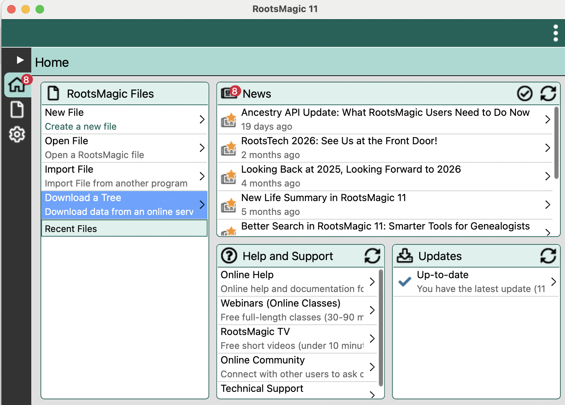The image size is (565, 405).
Task: Open the File page from sidebar
Action: (x=17, y=109)
